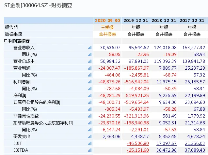Click the 研发支出 row label
This screenshot has height=155, width=208.
pos(22,136)
